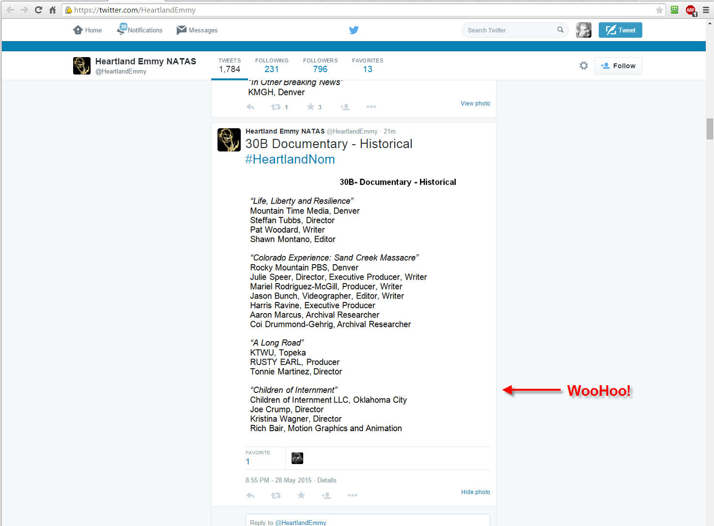Reload the page with refresh icon
714x526 pixels.
pyautogui.click(x=38, y=10)
